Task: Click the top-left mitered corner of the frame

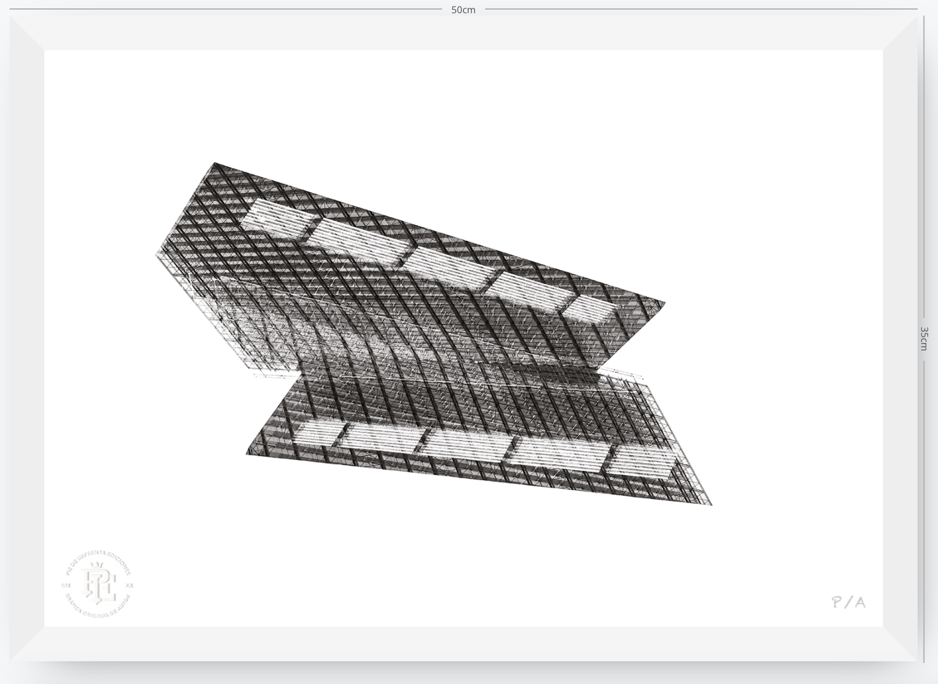Action: pyautogui.click(x=27, y=33)
